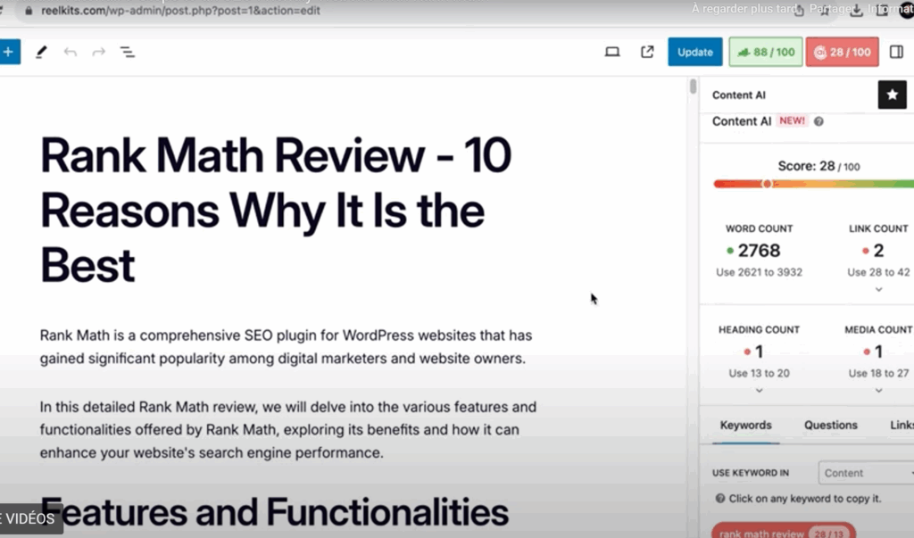914x538 pixels.
Task: Click the paragraph starting 'Rank Math is a comprehensive'
Action: click(x=286, y=347)
